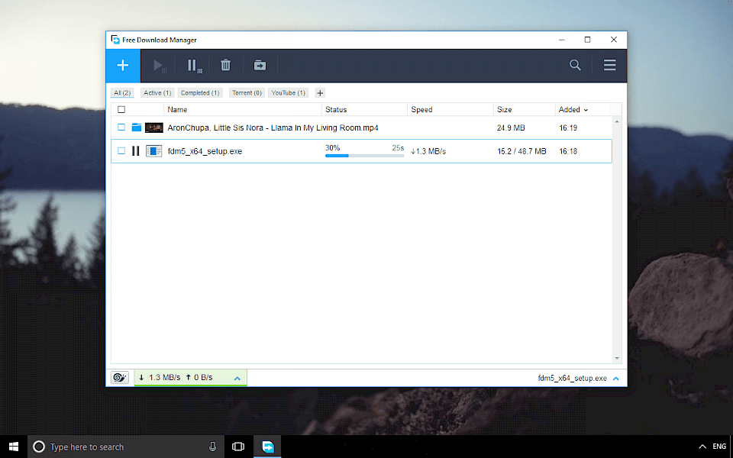
Task: Open the hamburger main menu
Action: [609, 65]
